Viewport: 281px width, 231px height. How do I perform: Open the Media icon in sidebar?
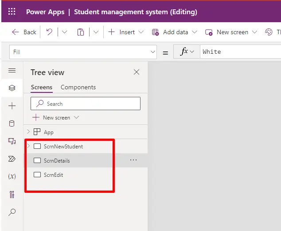click(x=12, y=141)
